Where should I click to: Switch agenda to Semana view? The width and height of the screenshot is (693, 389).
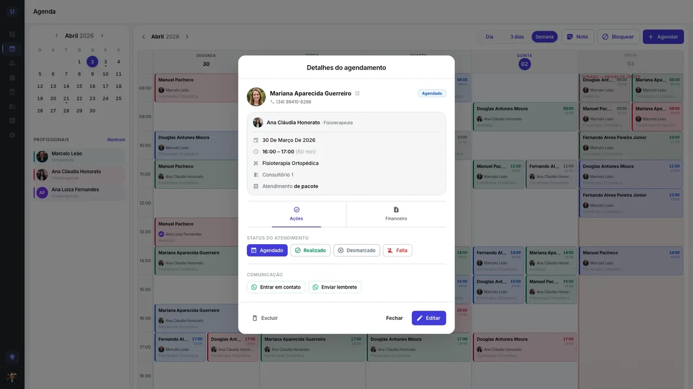[x=545, y=36]
